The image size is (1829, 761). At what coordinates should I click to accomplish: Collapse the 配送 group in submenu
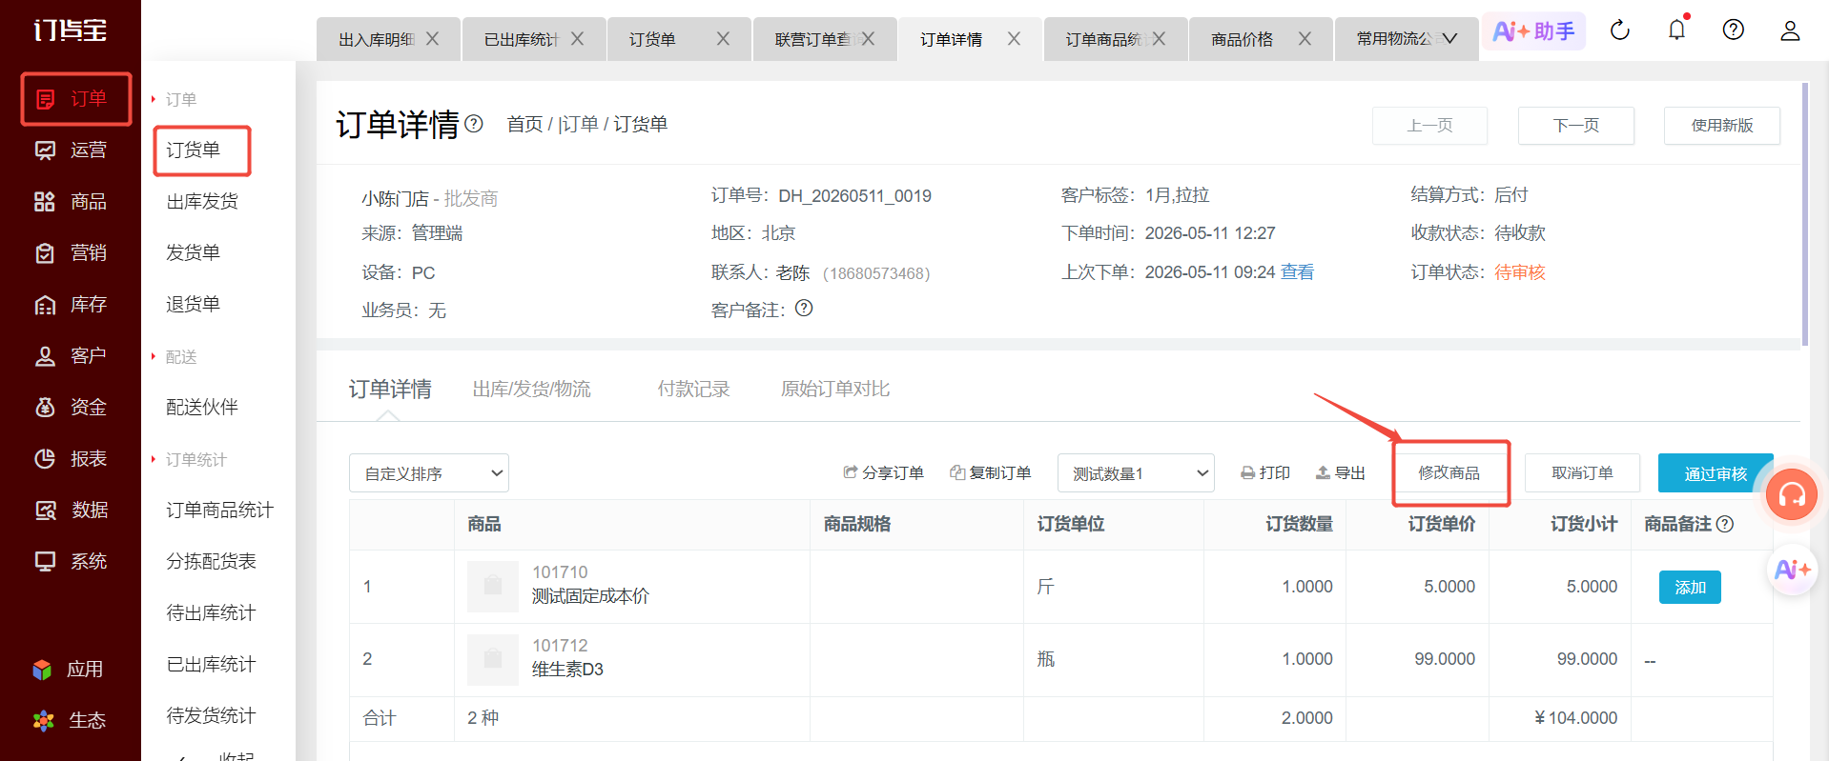click(x=175, y=356)
